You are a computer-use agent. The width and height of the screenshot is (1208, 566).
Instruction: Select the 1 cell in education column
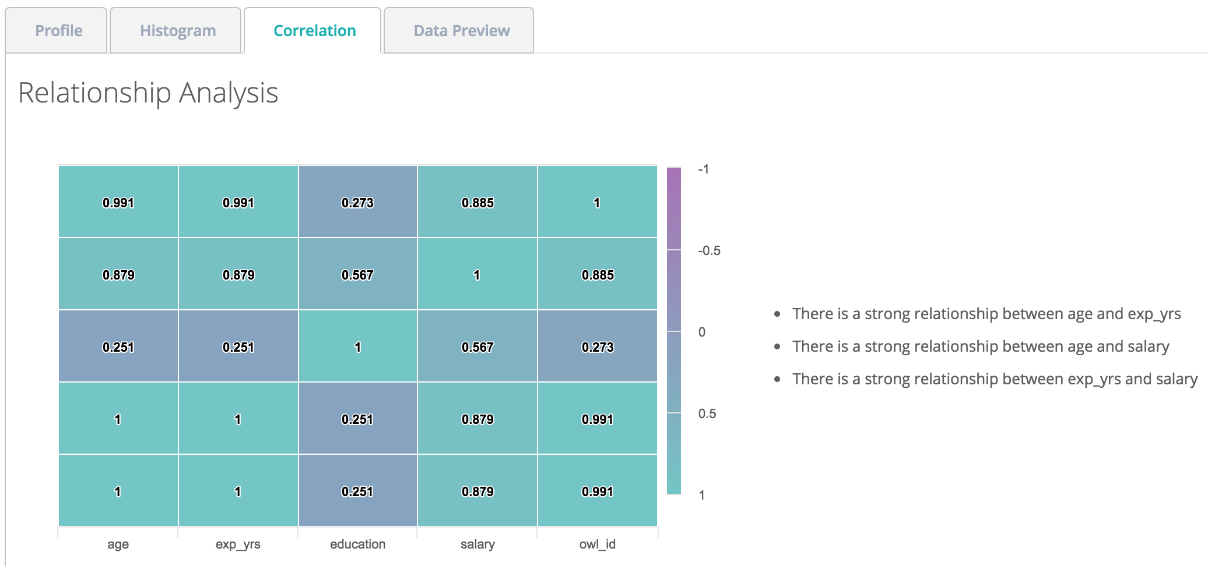click(357, 347)
